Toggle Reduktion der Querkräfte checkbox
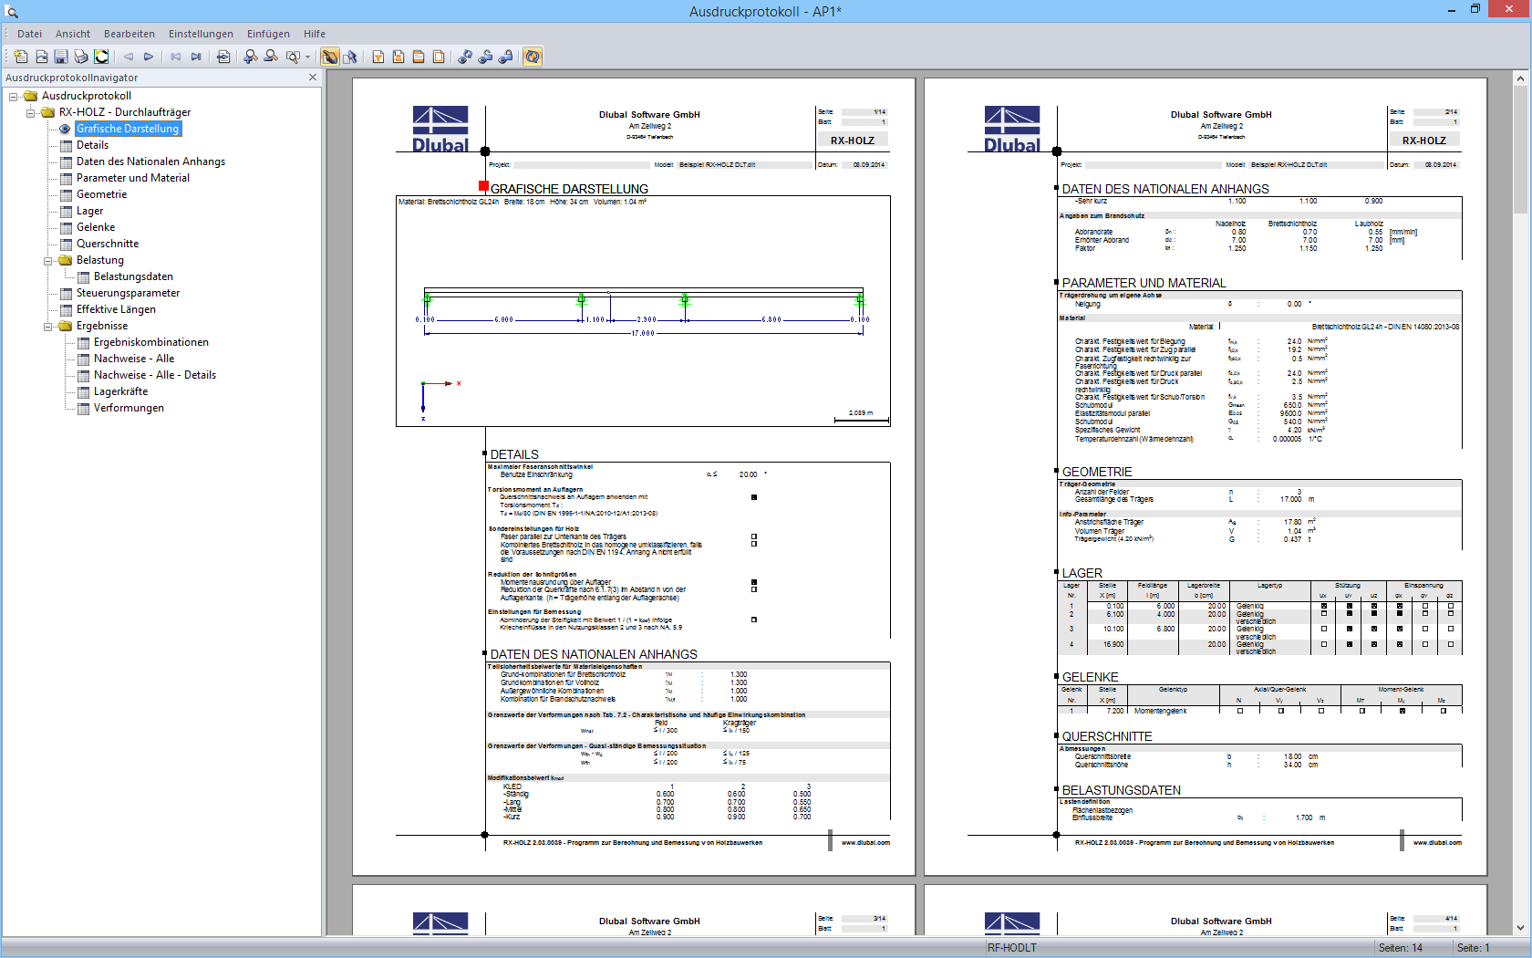1532x958 pixels. tap(754, 589)
